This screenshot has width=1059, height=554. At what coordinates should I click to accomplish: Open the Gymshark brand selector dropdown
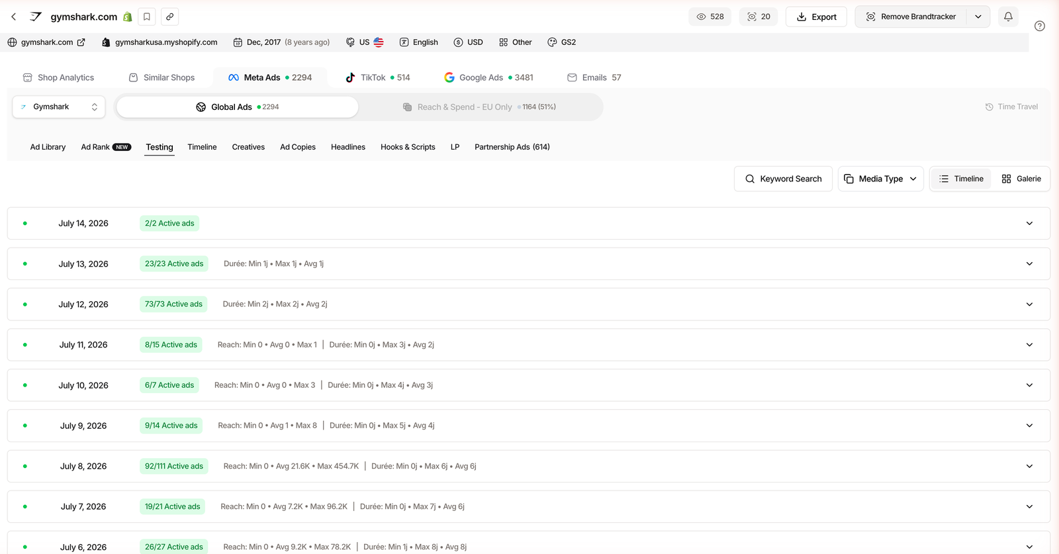[x=59, y=107]
